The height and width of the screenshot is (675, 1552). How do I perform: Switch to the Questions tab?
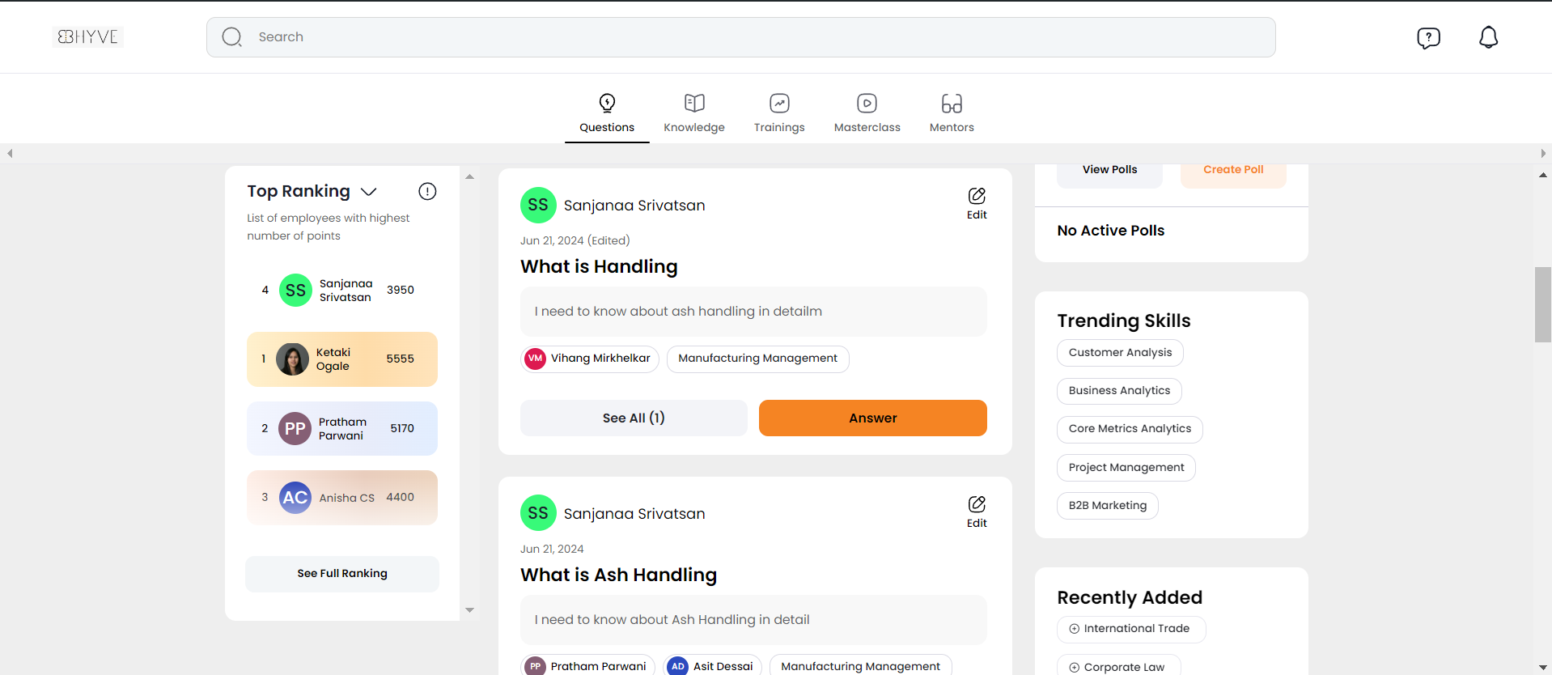click(607, 115)
